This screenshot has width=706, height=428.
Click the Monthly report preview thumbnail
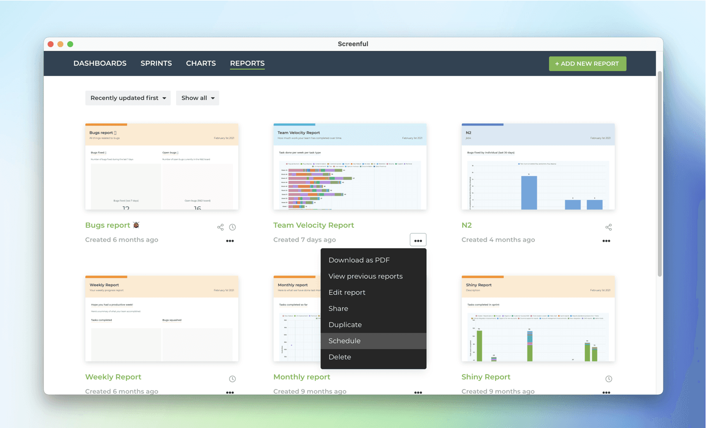tap(297, 319)
